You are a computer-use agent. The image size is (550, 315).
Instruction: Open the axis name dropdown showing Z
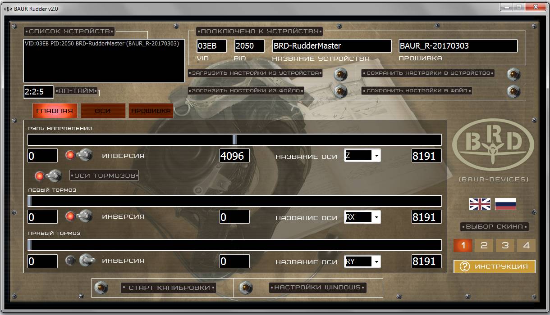(x=362, y=156)
